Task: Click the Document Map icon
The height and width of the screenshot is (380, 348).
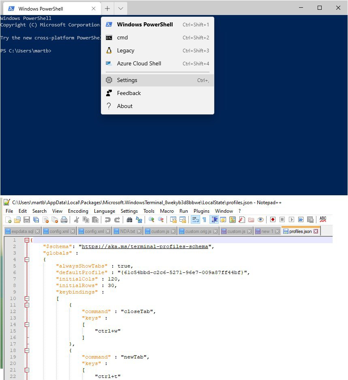Action: pos(233,220)
